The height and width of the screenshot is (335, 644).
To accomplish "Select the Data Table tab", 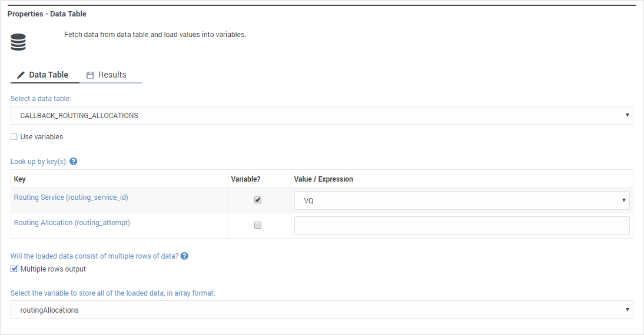I will (48, 75).
